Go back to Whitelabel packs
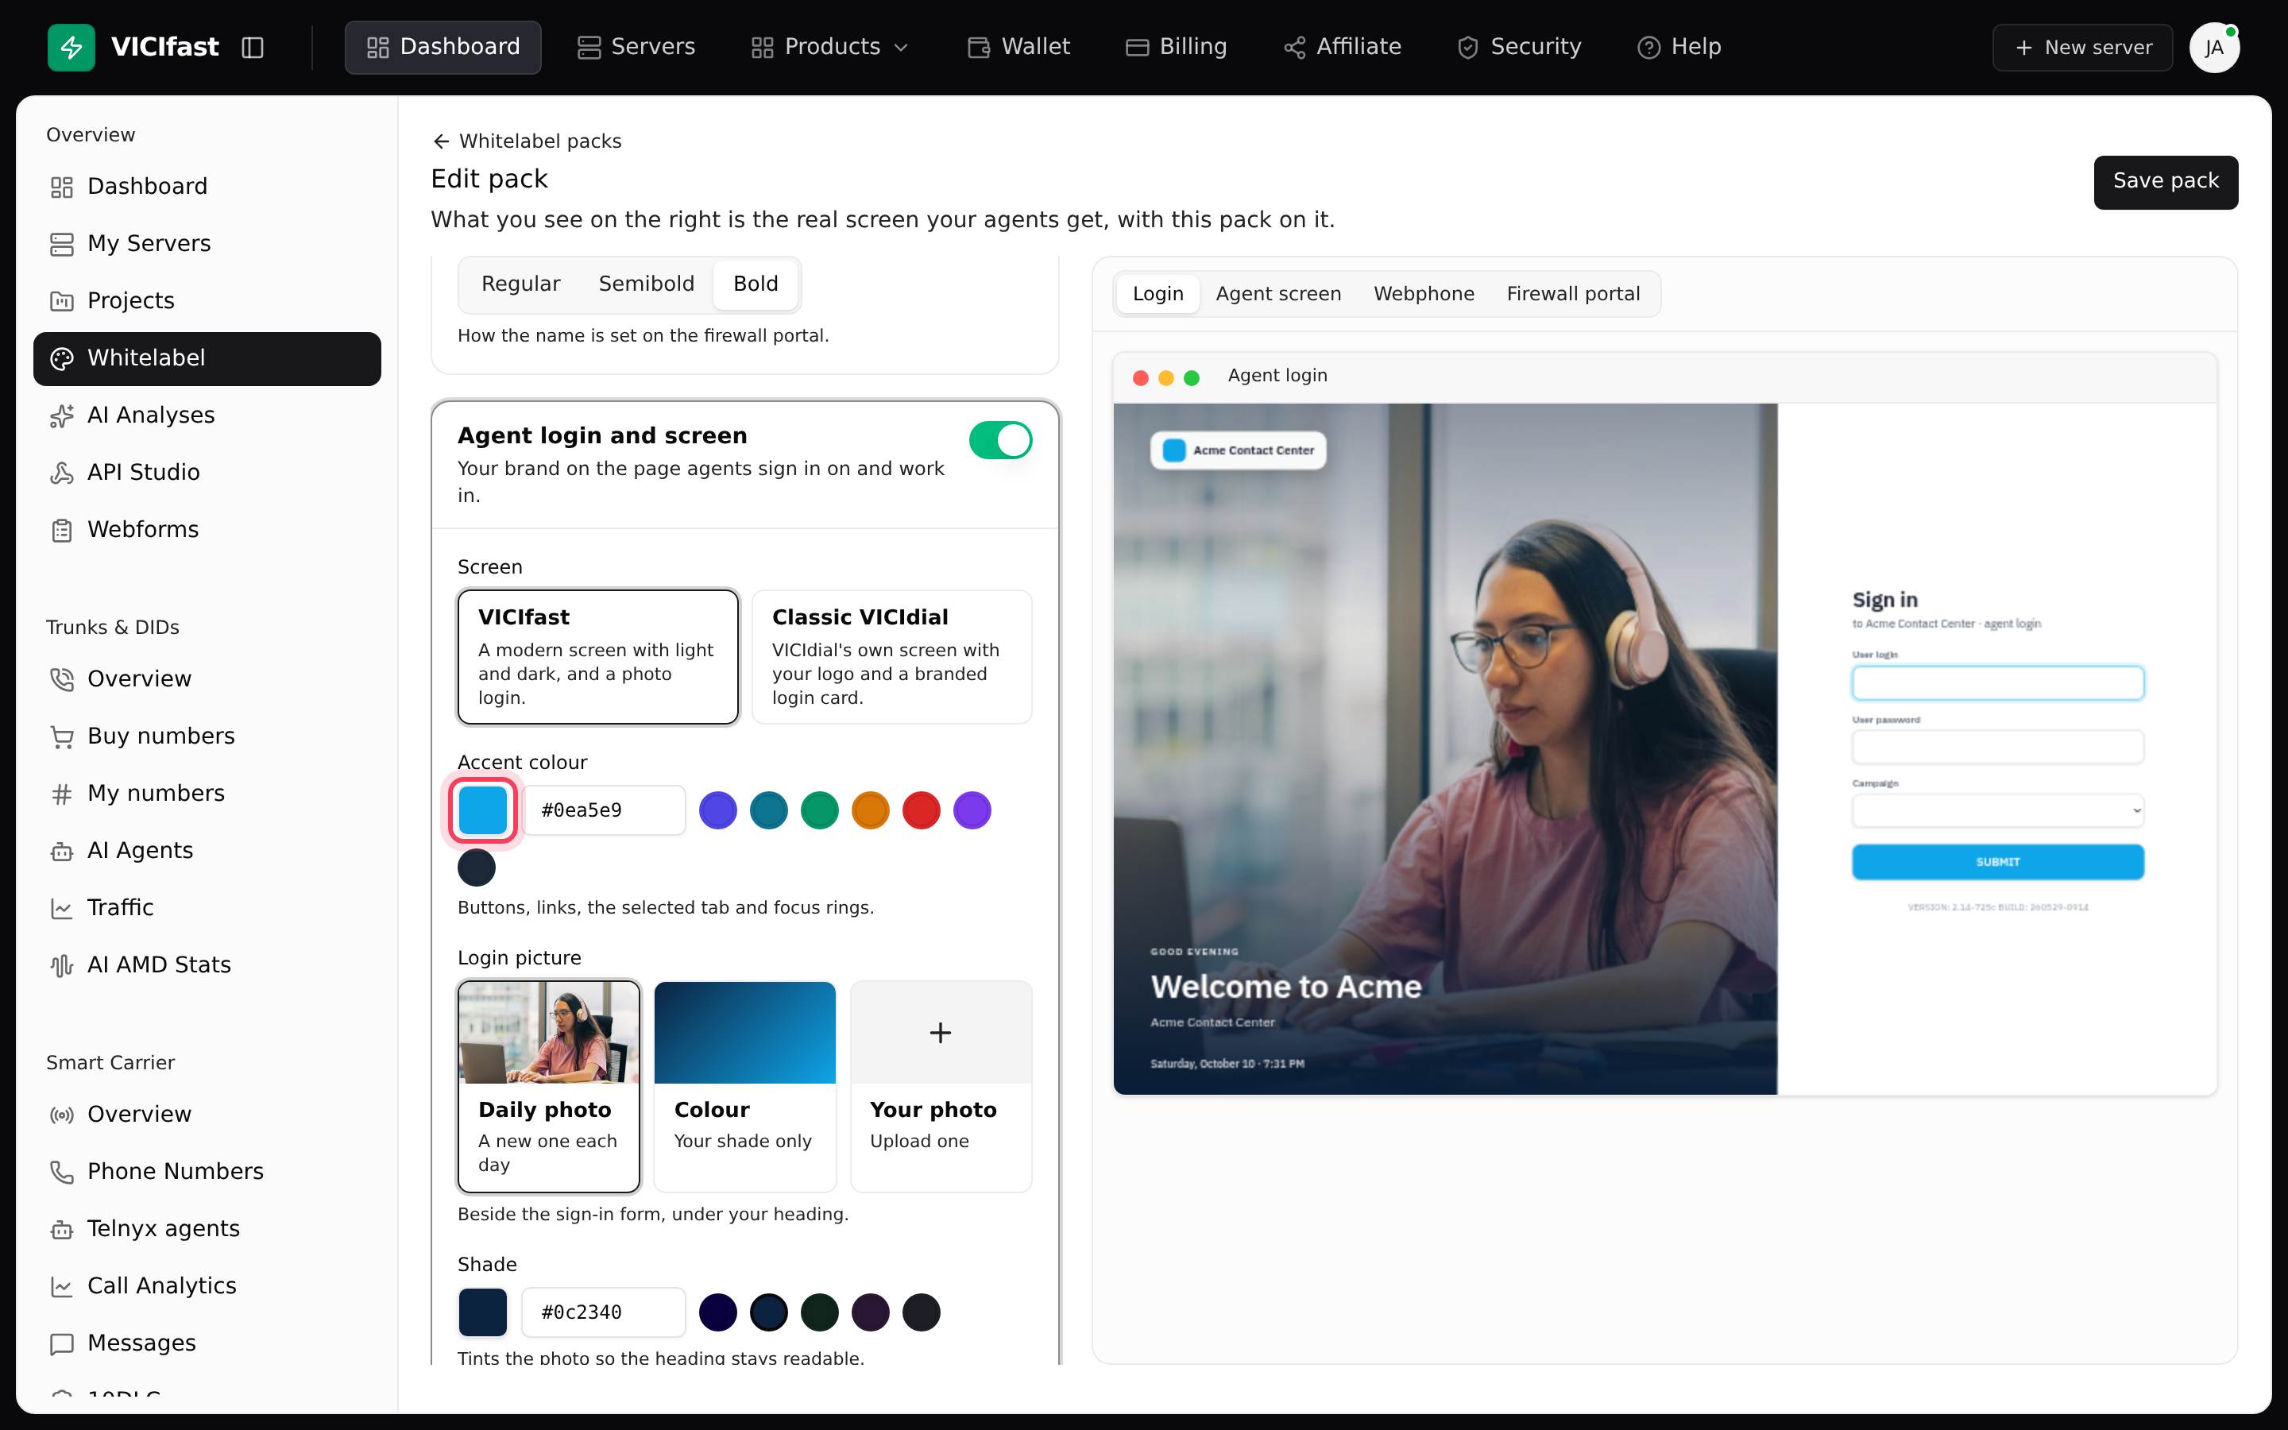This screenshot has width=2288, height=1430. click(x=527, y=141)
